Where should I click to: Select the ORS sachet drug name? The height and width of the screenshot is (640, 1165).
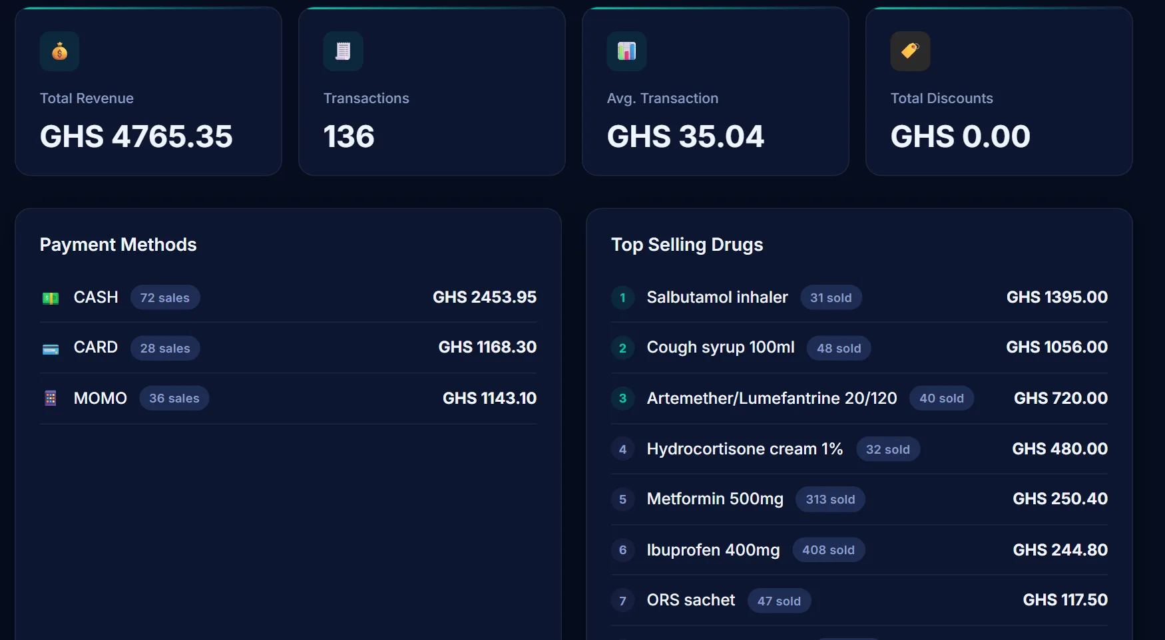coord(691,600)
